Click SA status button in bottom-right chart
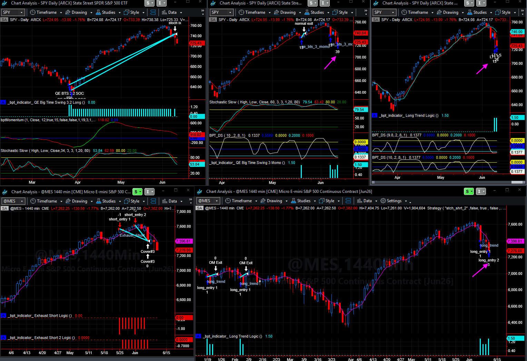 click(x=200, y=208)
